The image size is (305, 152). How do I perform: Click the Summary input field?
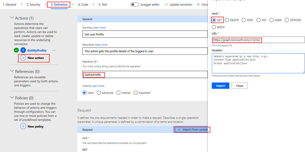[145, 34]
